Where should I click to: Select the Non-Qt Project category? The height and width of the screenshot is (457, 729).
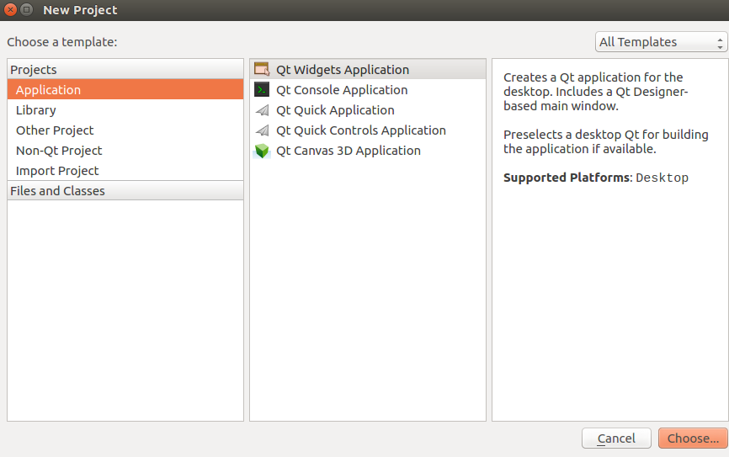click(59, 151)
